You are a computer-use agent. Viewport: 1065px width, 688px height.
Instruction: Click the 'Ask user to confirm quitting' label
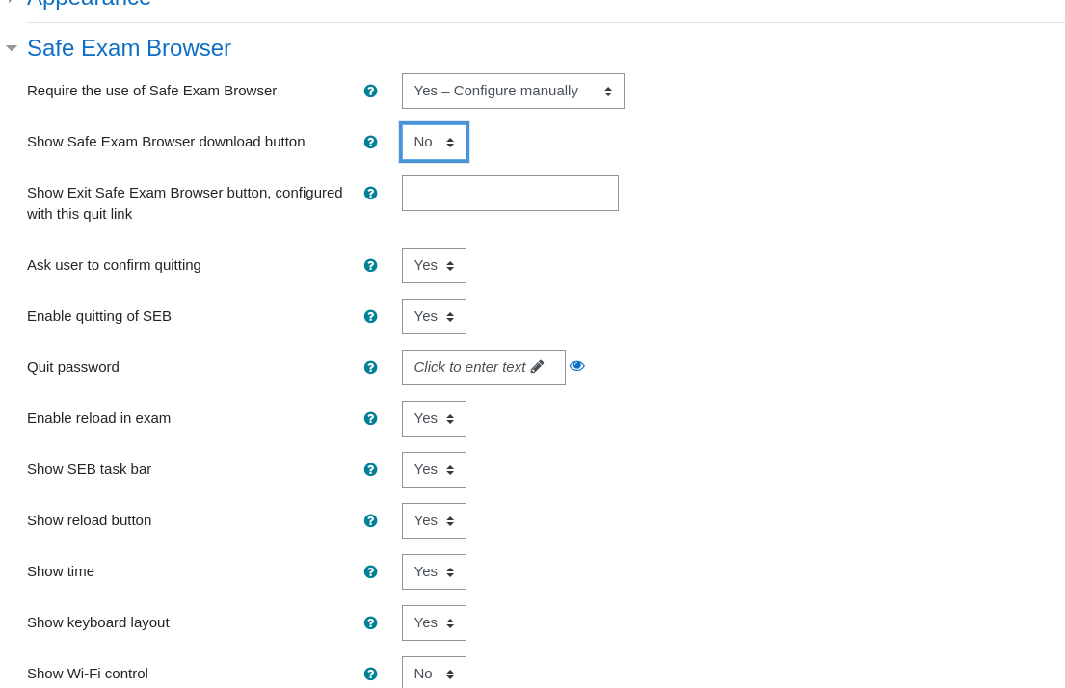[114, 266]
